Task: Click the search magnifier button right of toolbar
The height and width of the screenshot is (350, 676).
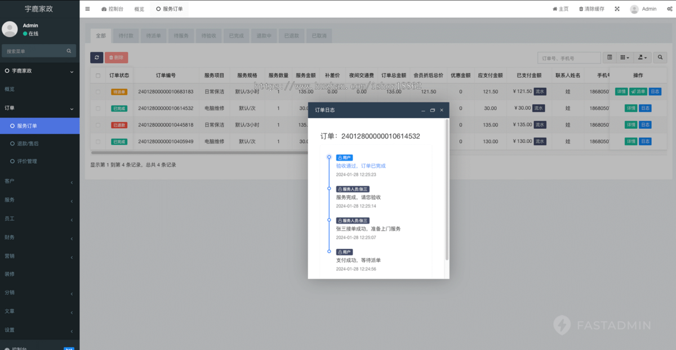Action: click(x=660, y=57)
